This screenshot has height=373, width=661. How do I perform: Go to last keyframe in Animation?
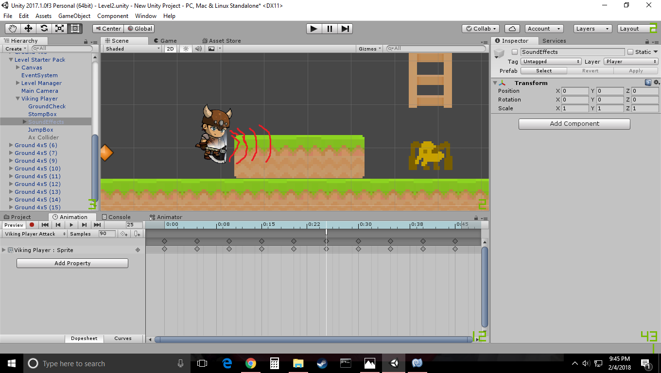[97, 225]
